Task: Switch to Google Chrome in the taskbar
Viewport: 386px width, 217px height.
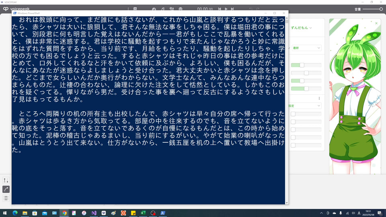Action: 64,213
